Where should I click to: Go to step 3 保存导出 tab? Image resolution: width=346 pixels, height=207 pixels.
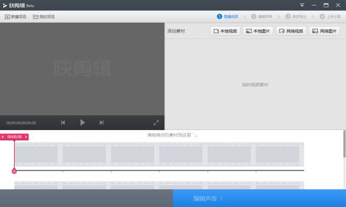click(x=296, y=17)
